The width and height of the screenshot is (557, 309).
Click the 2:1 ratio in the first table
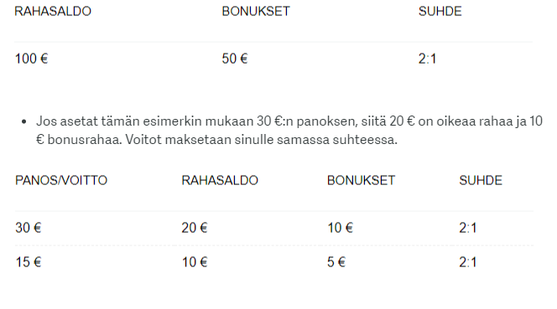(x=427, y=59)
